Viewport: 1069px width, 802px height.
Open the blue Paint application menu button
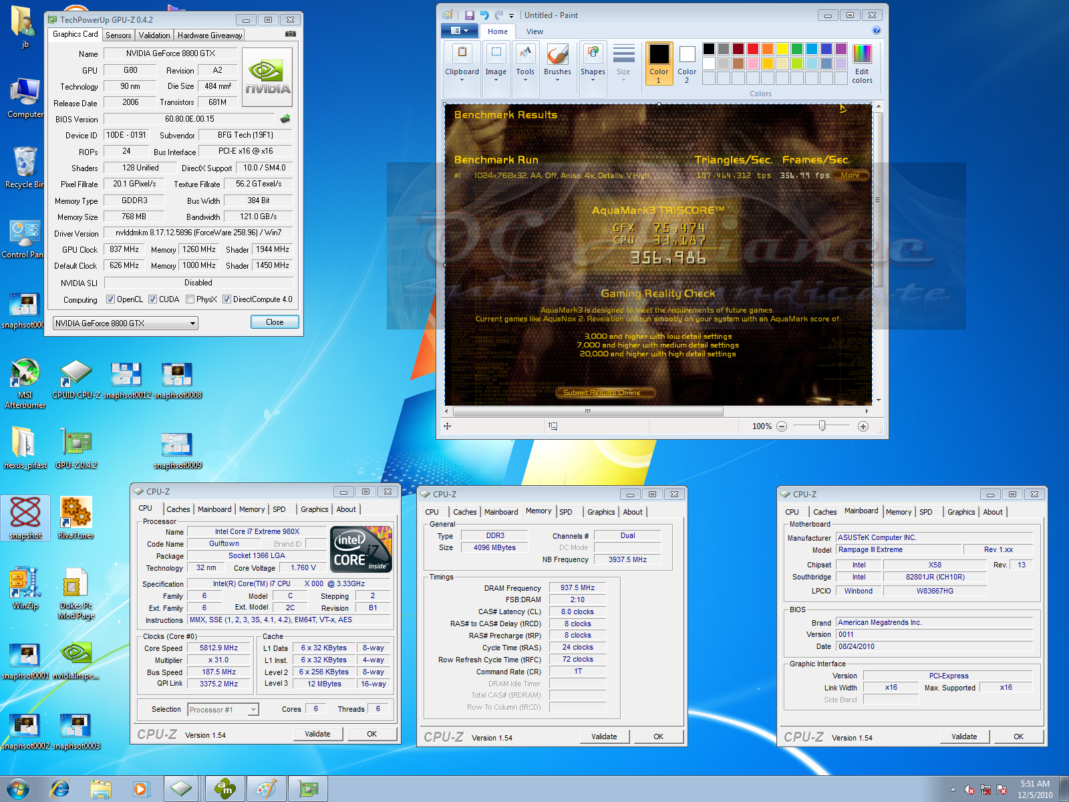459,31
